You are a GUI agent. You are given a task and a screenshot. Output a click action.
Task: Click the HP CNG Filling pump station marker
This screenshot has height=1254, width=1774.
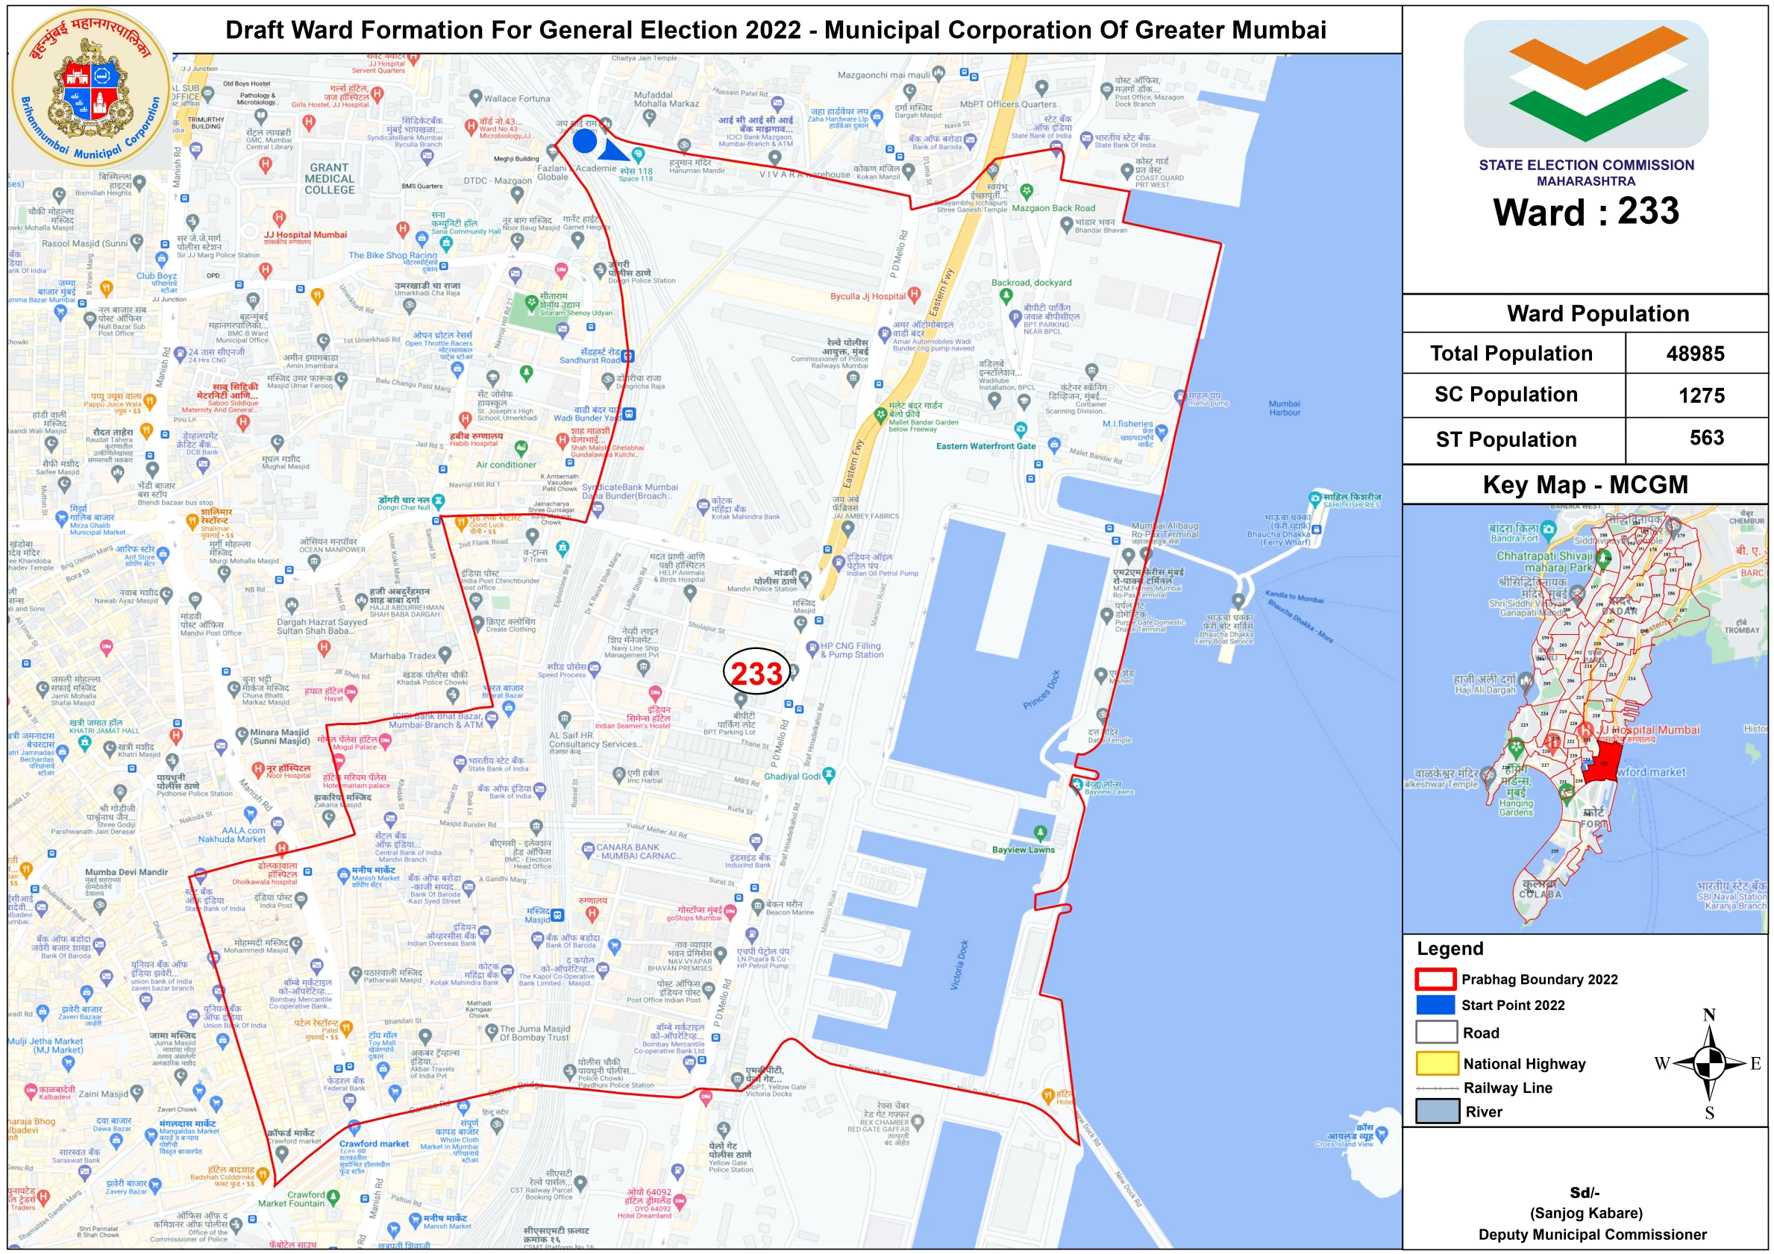[812, 648]
